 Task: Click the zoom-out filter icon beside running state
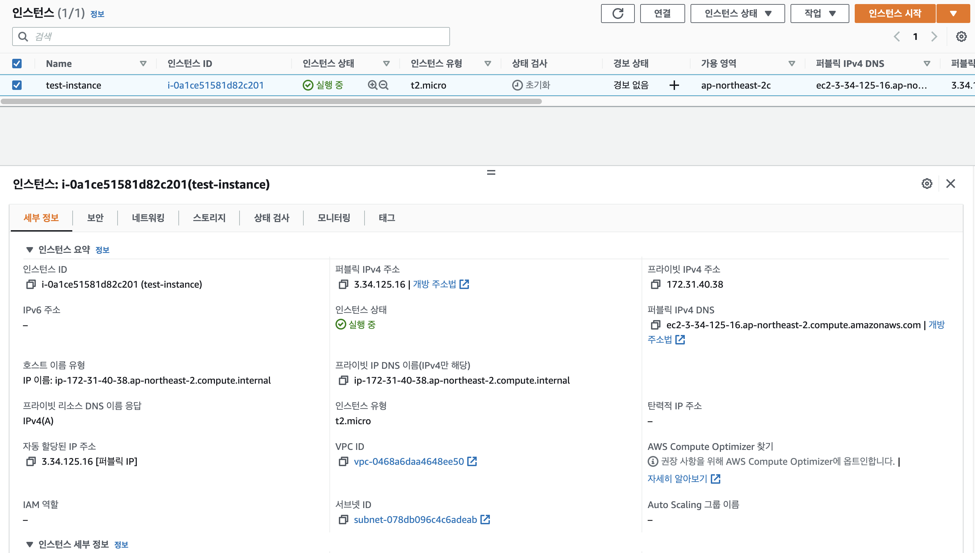click(x=384, y=85)
